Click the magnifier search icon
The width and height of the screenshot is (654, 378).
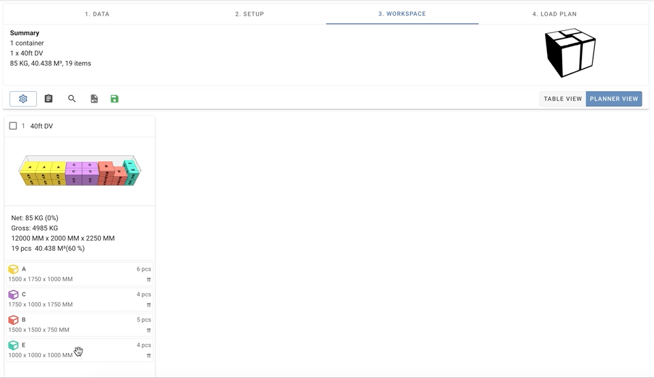(x=72, y=99)
